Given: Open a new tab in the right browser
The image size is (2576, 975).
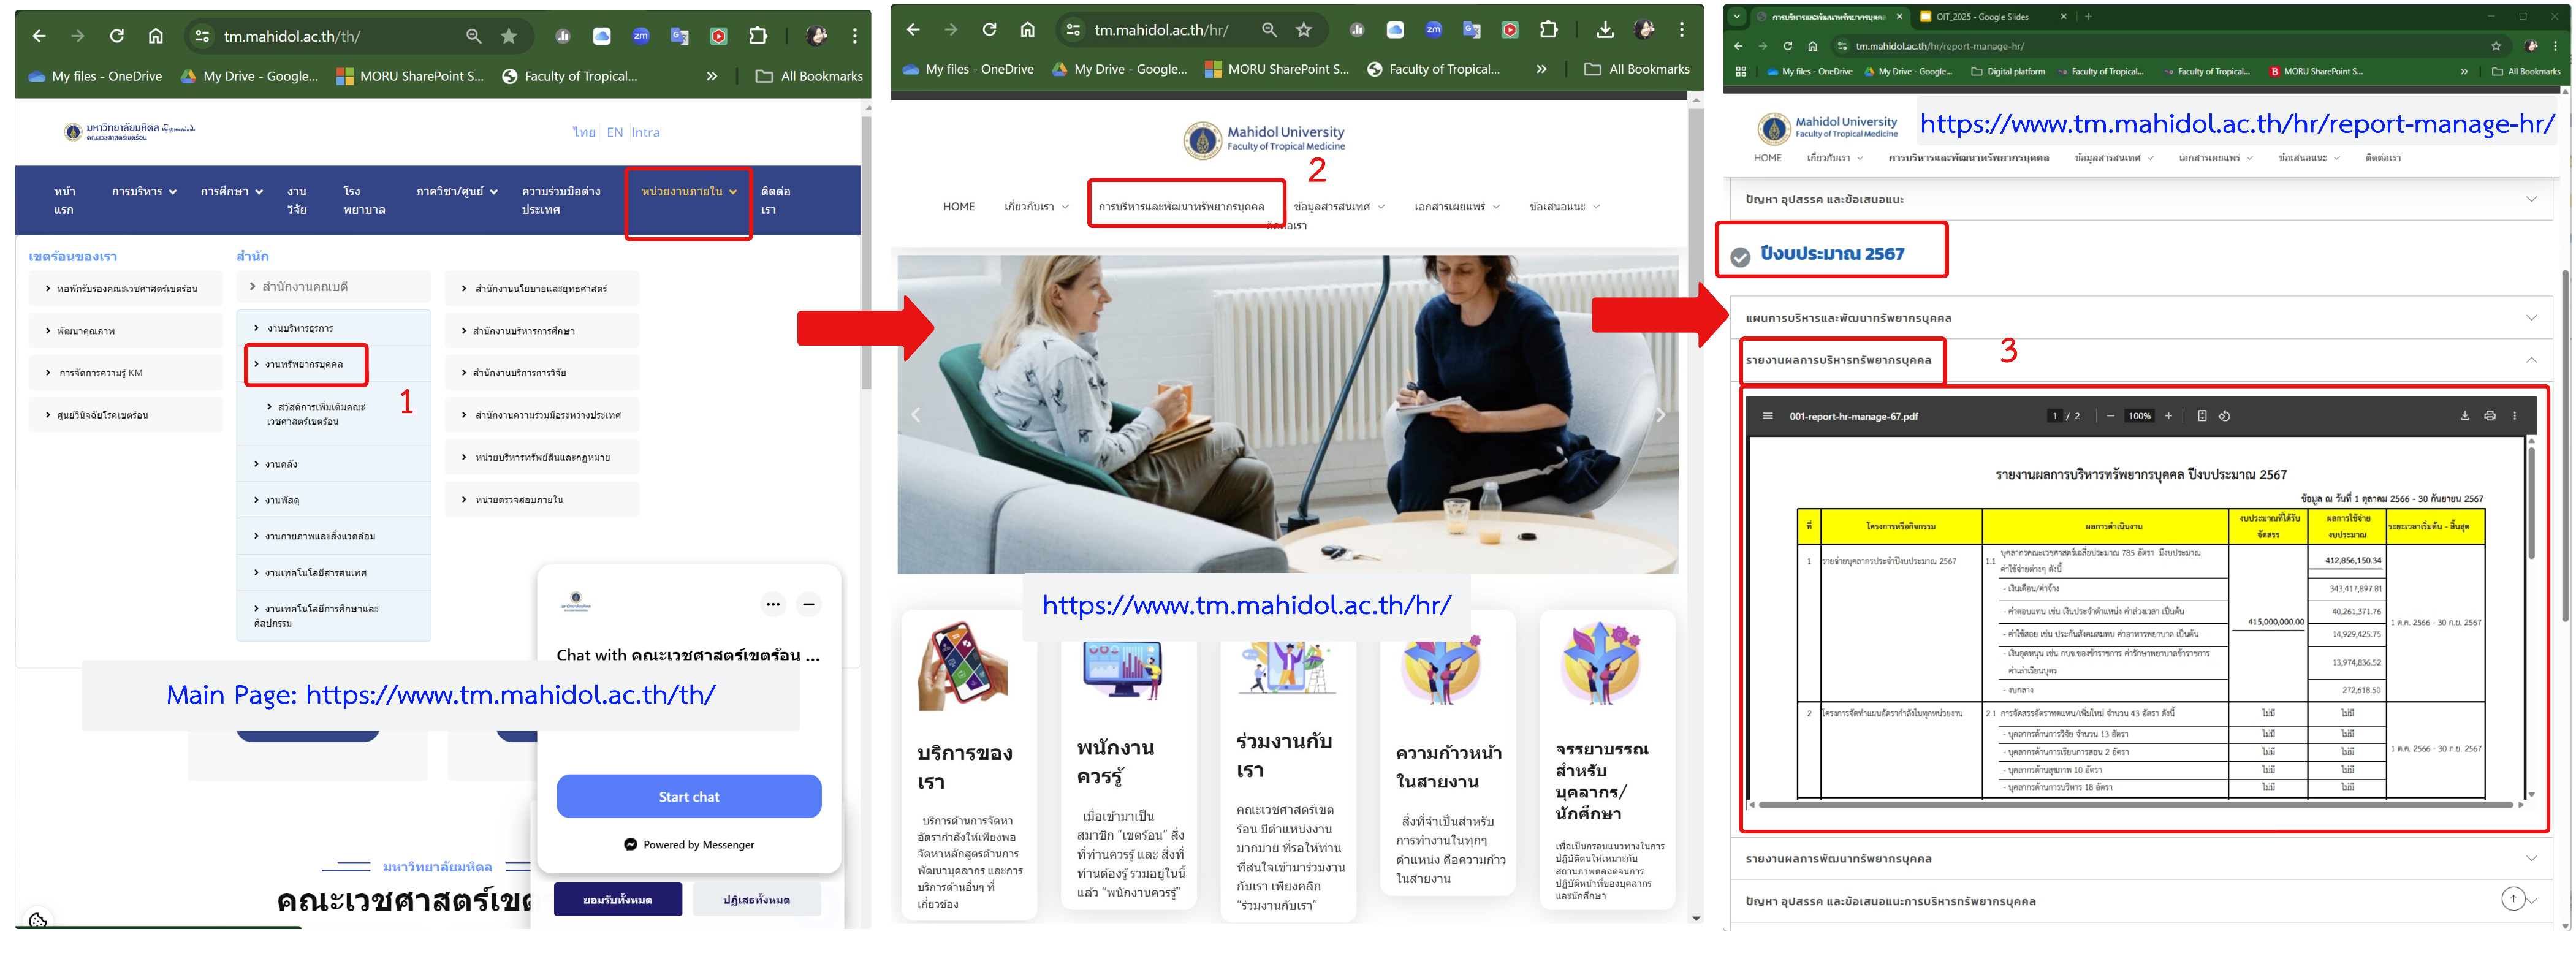Looking at the screenshot, I should [2088, 17].
